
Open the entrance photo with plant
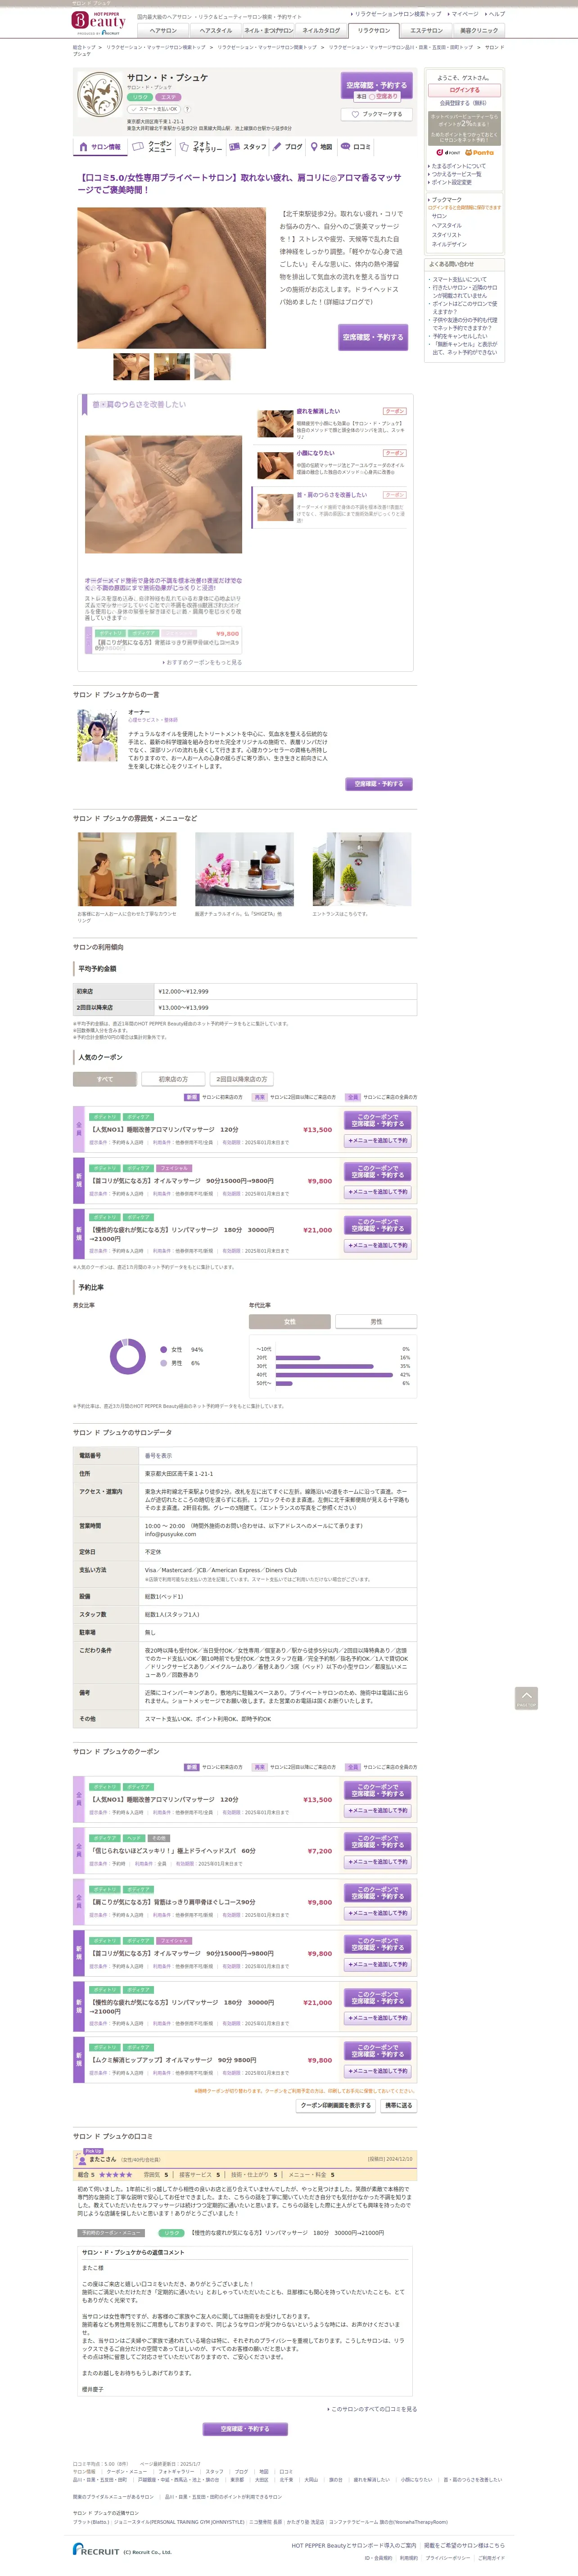pyautogui.click(x=361, y=869)
